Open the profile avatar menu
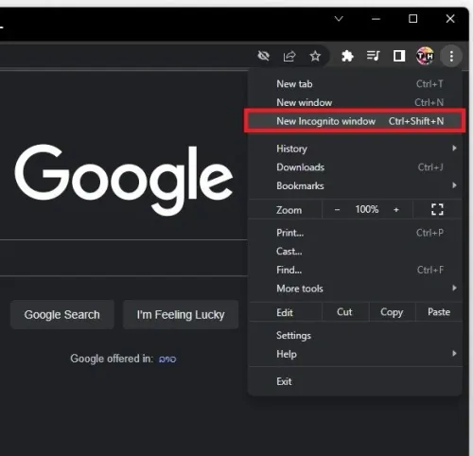The image size is (473, 456). (x=425, y=56)
